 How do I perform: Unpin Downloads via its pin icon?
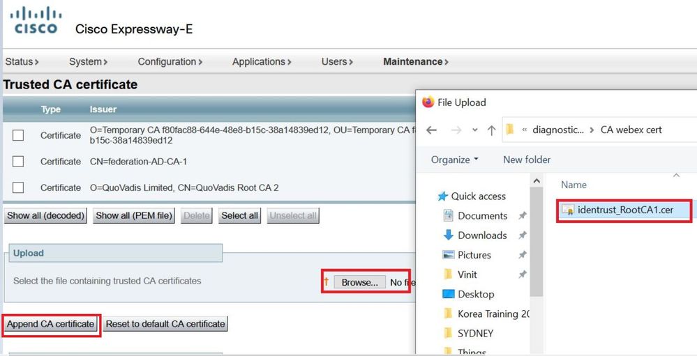pyautogui.click(x=523, y=235)
